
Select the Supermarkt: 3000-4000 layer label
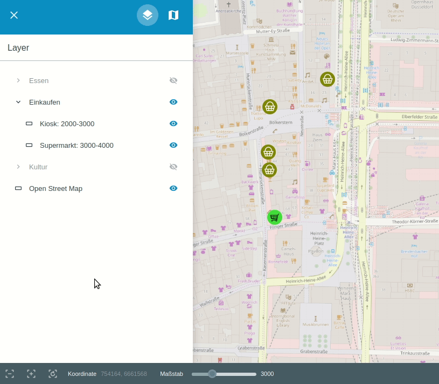[x=76, y=145]
